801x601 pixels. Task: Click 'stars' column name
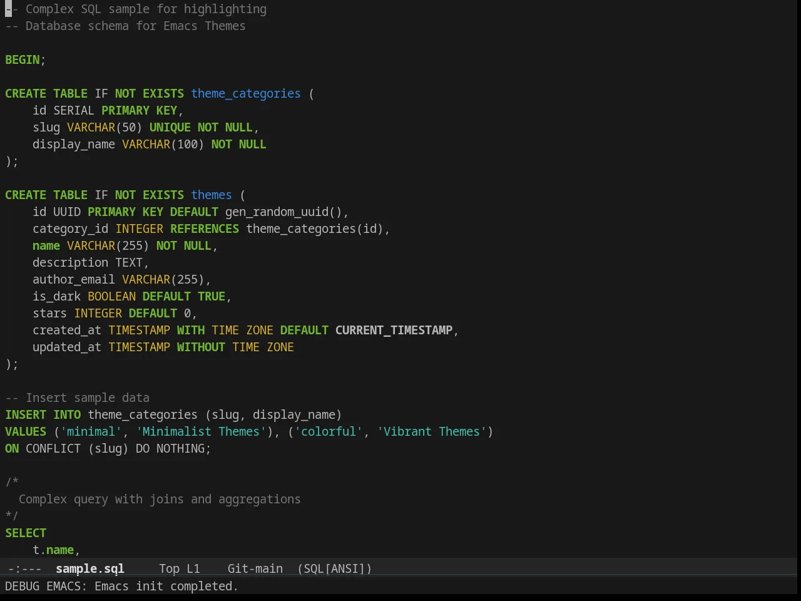[x=50, y=313]
